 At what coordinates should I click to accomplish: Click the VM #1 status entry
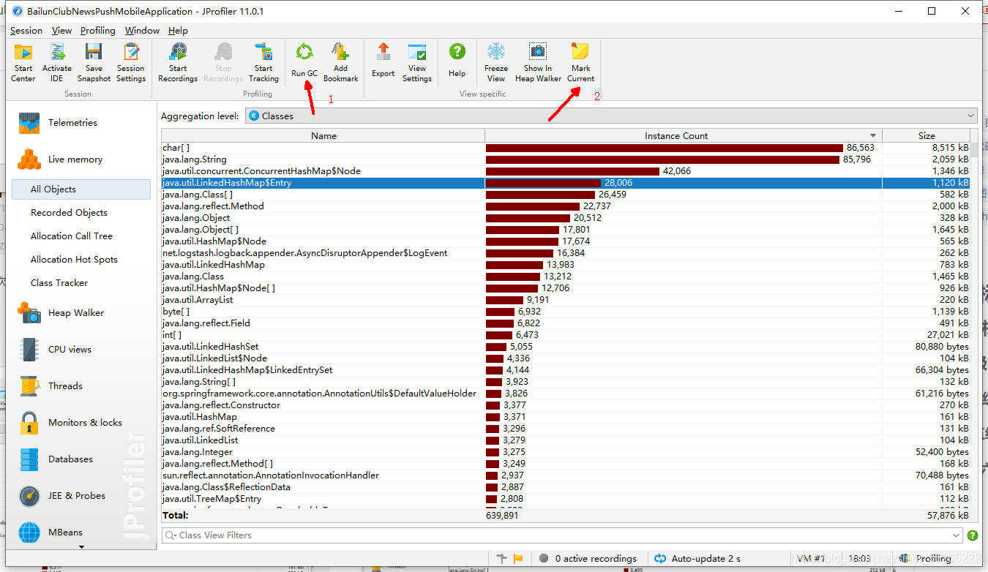pyautogui.click(x=810, y=558)
